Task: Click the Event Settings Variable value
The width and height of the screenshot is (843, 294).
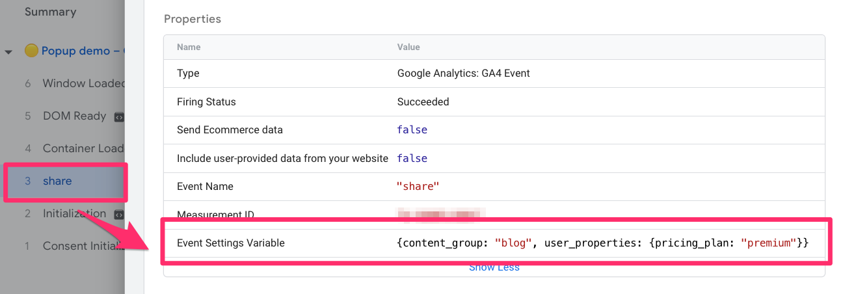Action: (602, 243)
